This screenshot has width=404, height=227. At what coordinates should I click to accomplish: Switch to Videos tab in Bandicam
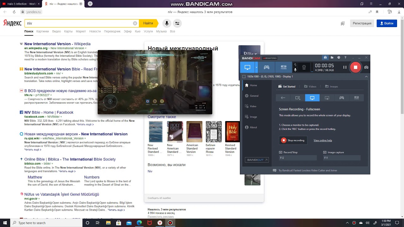tap(310, 86)
